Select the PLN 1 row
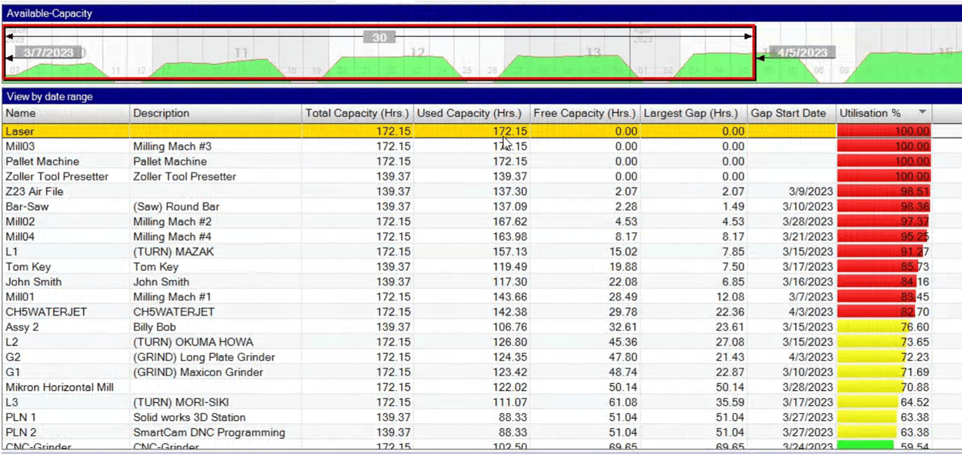This screenshot has width=962, height=456. click(x=481, y=417)
